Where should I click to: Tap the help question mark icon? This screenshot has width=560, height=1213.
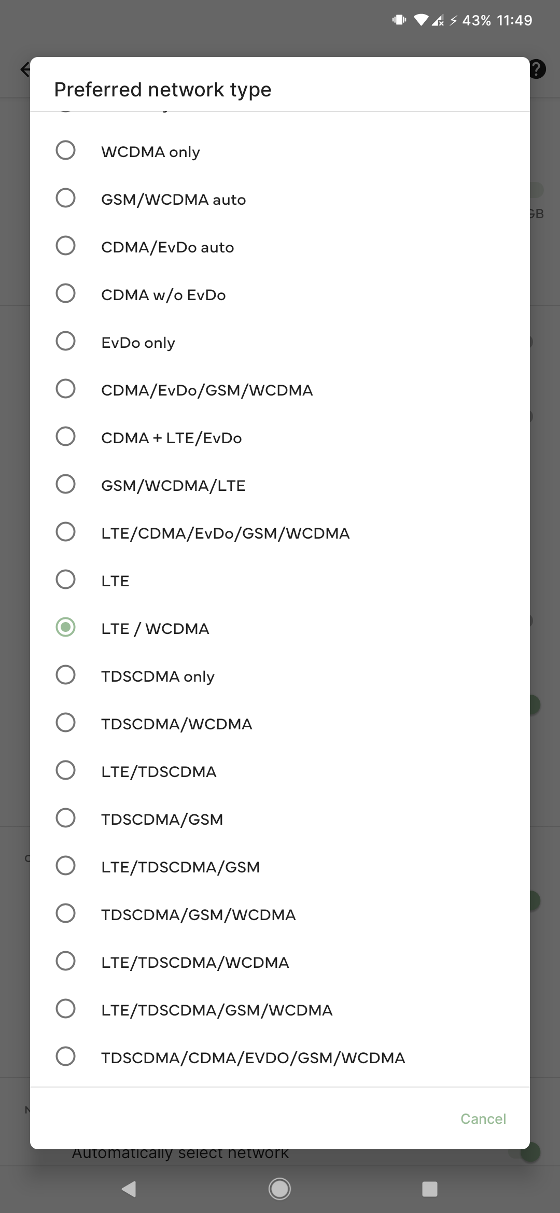click(x=538, y=69)
